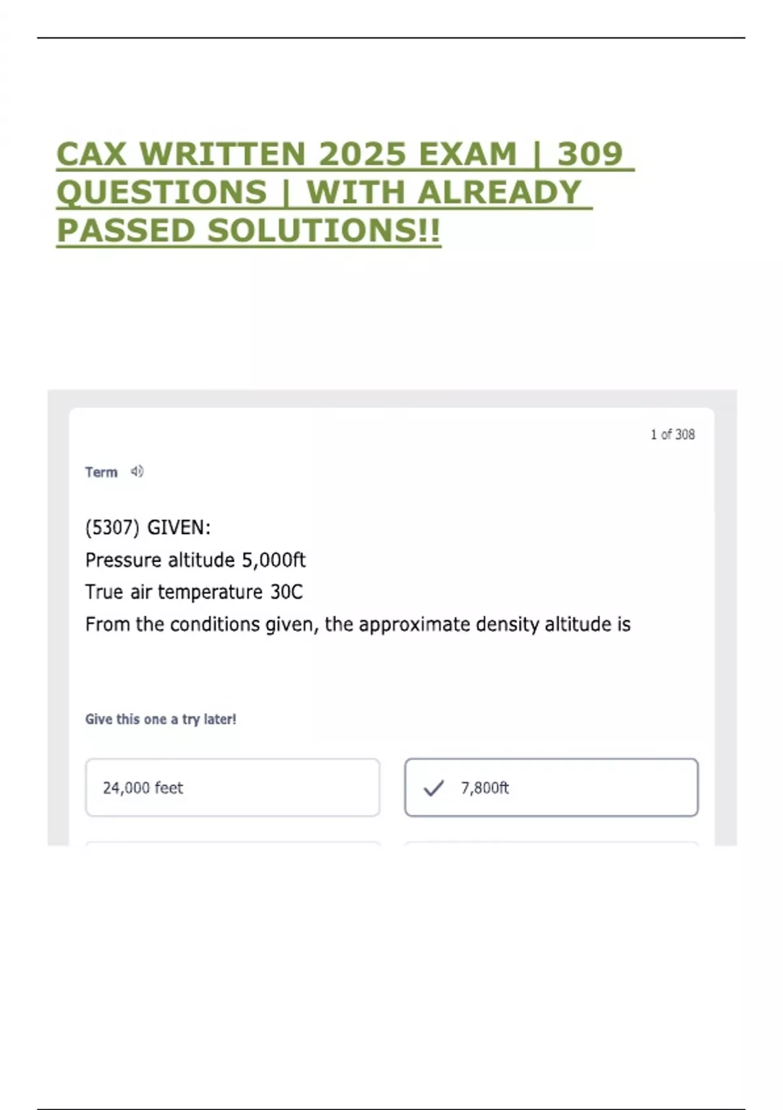Viewport: 783px width, 1110px height.
Task: Click the "approximate density altitude is" question line
Action: point(358,625)
